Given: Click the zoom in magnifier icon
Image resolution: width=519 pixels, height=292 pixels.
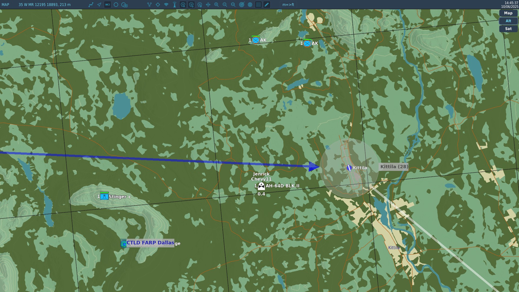Looking at the screenshot, I should pos(217,5).
